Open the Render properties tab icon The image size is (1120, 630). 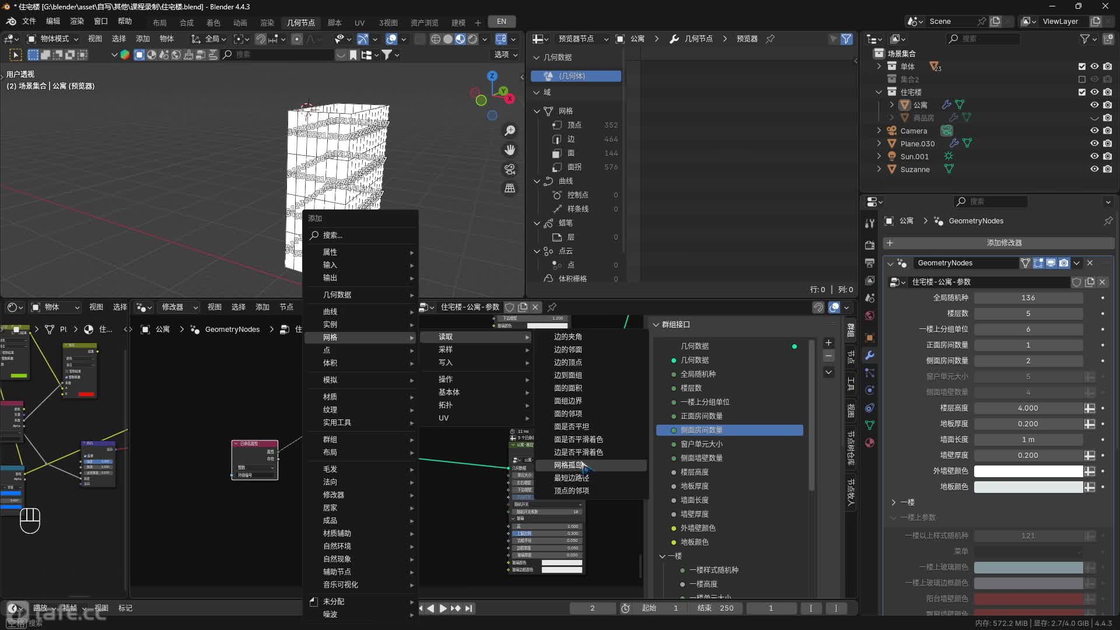pos(870,245)
